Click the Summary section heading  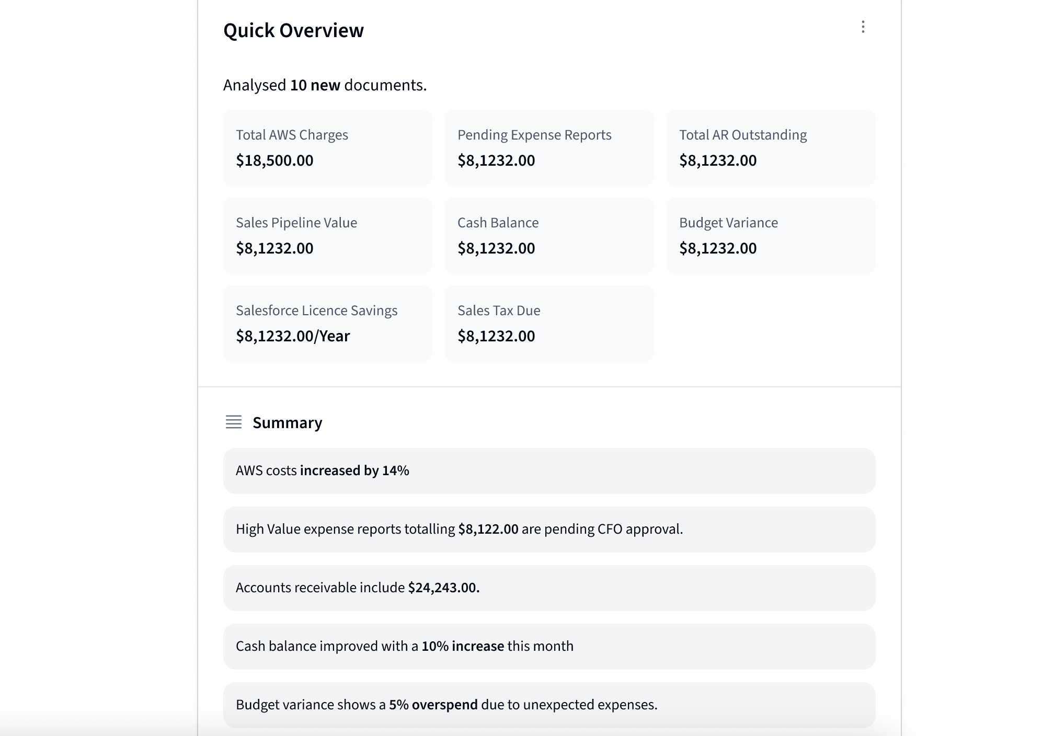[288, 422]
